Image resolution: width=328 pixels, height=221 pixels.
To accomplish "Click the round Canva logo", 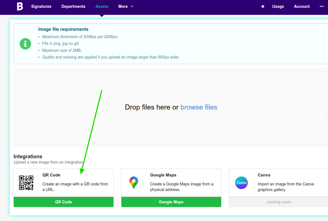I will (241, 183).
